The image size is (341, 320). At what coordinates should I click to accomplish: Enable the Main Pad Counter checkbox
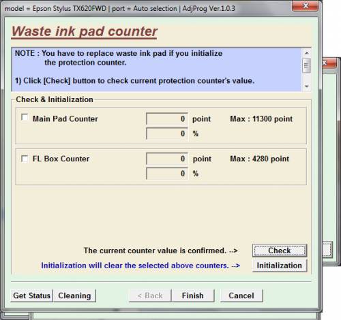coord(25,118)
